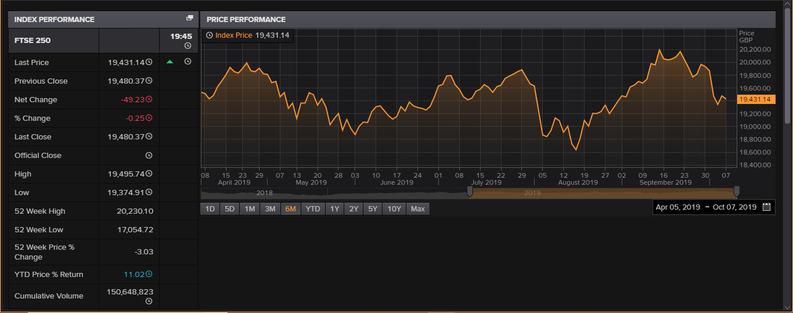Select the 1Y time range
The image size is (793, 313).
click(334, 208)
